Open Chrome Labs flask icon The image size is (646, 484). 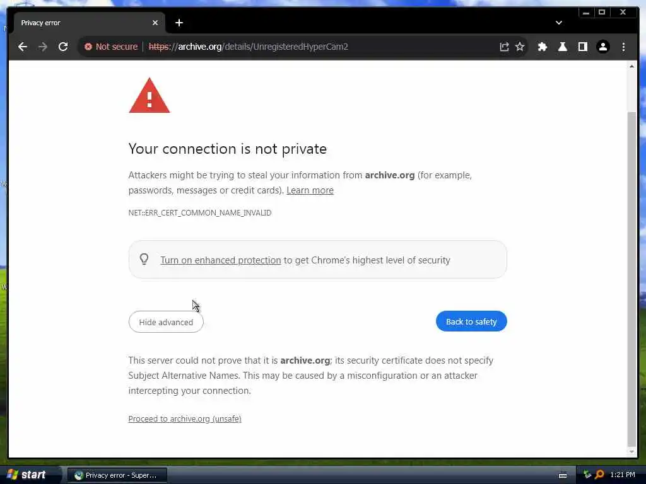click(x=562, y=47)
